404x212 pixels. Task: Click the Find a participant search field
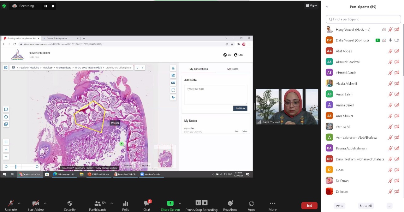click(363, 19)
